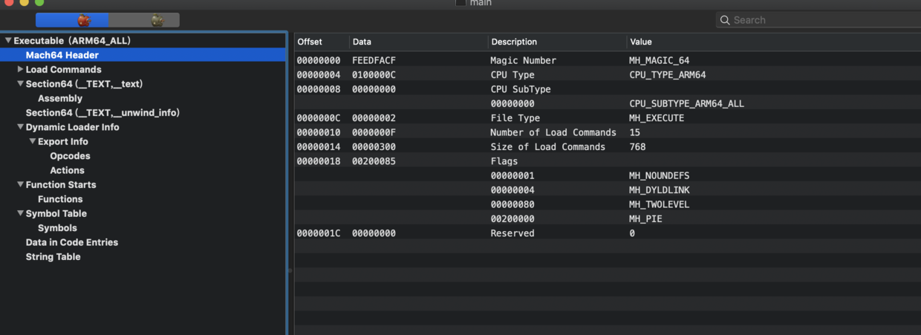Select the Export Info tree item

[x=63, y=141]
